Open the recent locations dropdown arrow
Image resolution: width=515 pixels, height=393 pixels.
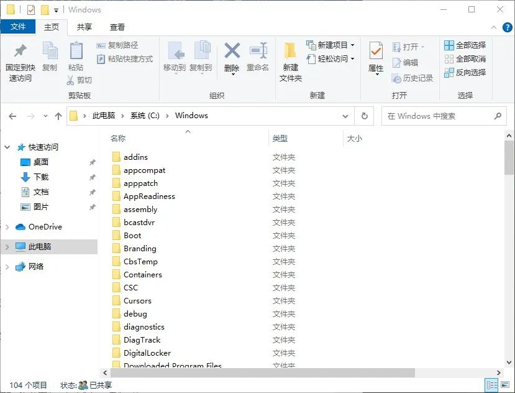pyautogui.click(x=45, y=116)
